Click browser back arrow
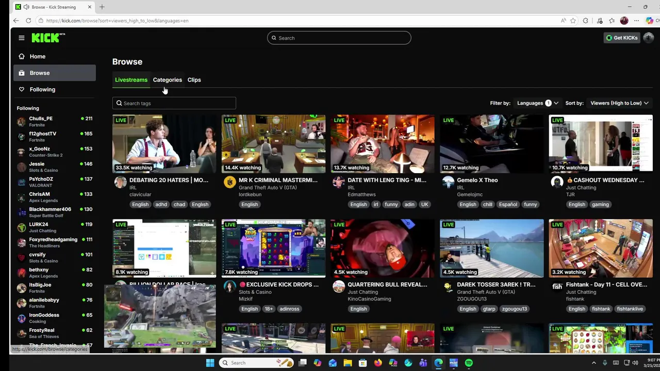Viewport: 660px width, 371px height. tap(16, 21)
